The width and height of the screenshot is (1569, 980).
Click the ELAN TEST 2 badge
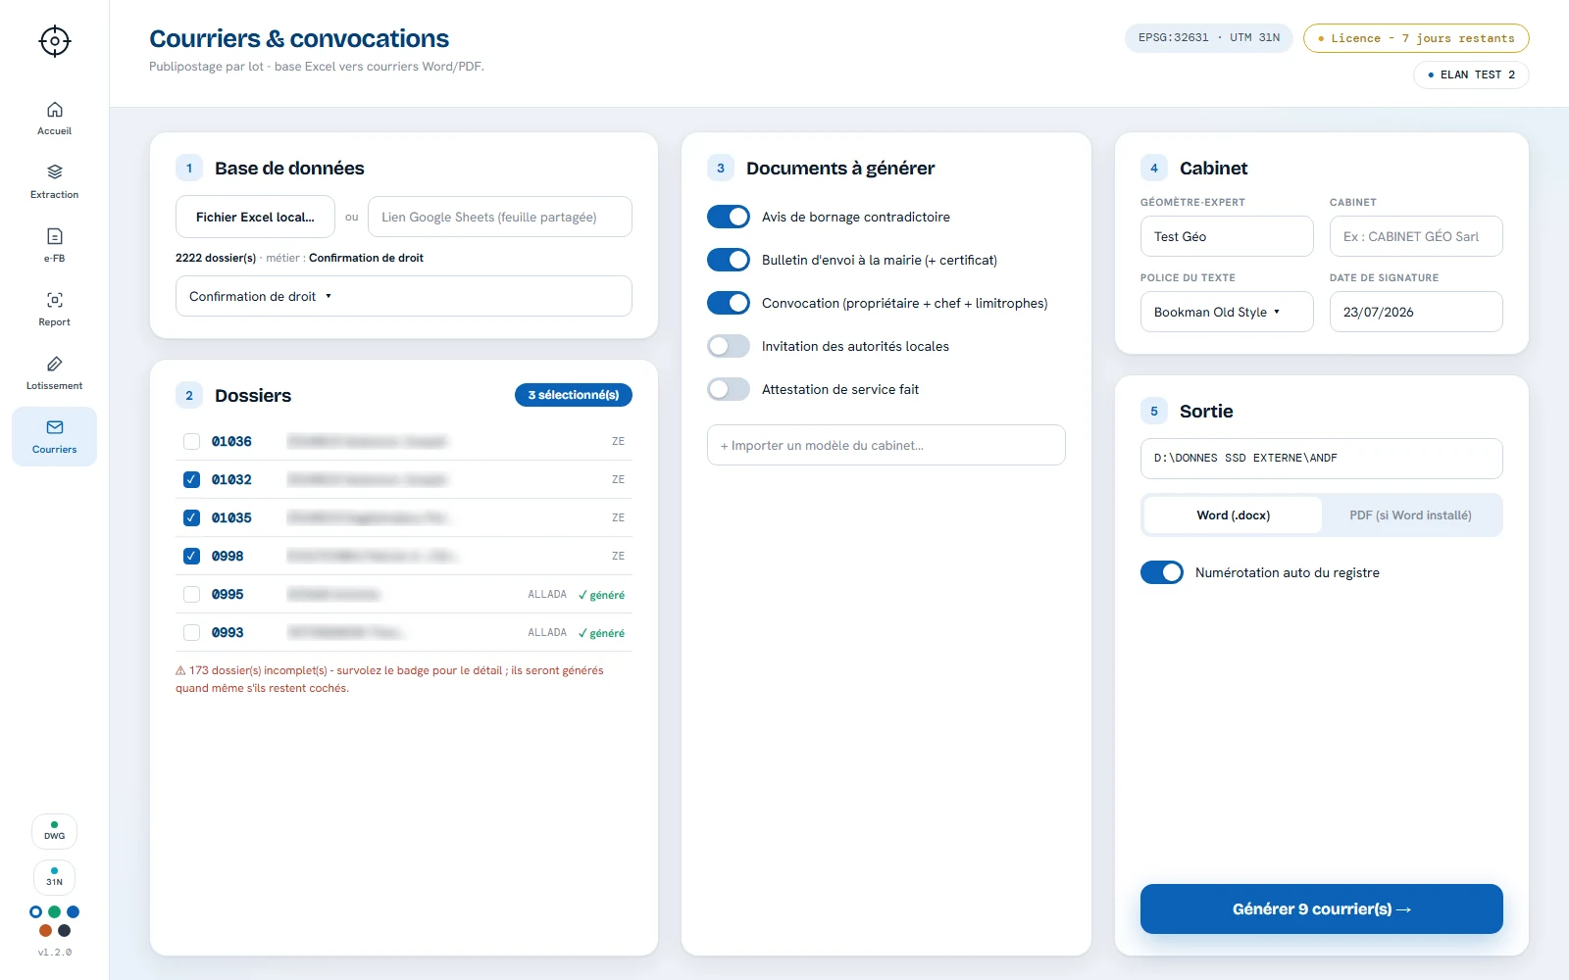(1471, 74)
